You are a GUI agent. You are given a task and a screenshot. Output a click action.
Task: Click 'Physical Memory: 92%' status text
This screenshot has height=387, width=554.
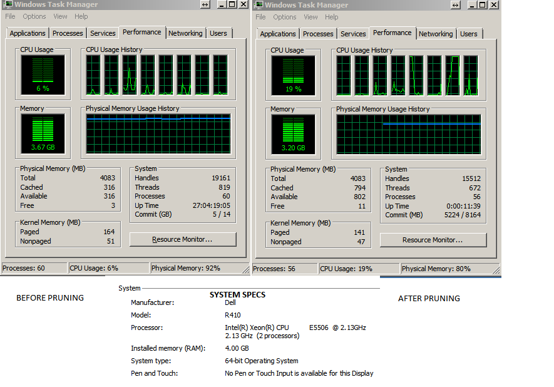(185, 268)
